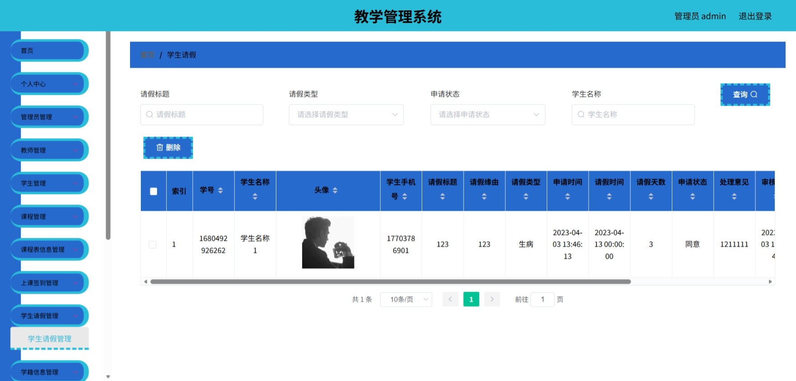Image resolution: width=796 pixels, height=381 pixels.
Task: Click the 请假天数 cell showing 3
Action: point(651,244)
